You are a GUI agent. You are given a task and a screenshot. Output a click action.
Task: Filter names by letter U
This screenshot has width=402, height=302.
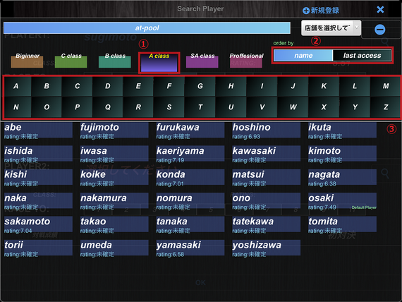click(x=231, y=107)
